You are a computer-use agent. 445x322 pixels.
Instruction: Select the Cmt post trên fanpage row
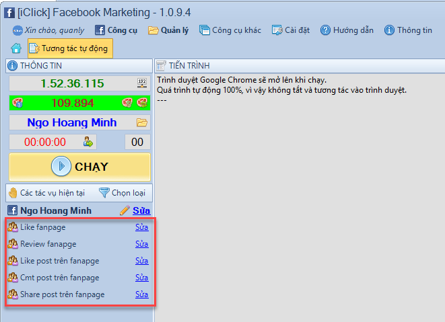(78, 278)
